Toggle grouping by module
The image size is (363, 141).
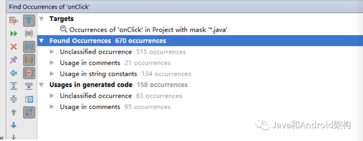(x=29, y=47)
